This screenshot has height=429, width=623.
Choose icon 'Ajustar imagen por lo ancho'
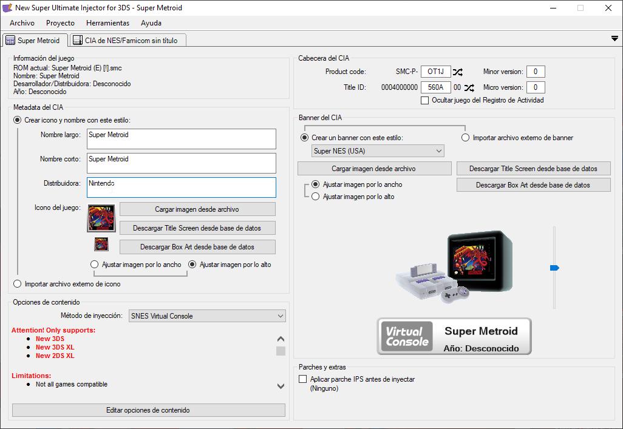coord(136,265)
